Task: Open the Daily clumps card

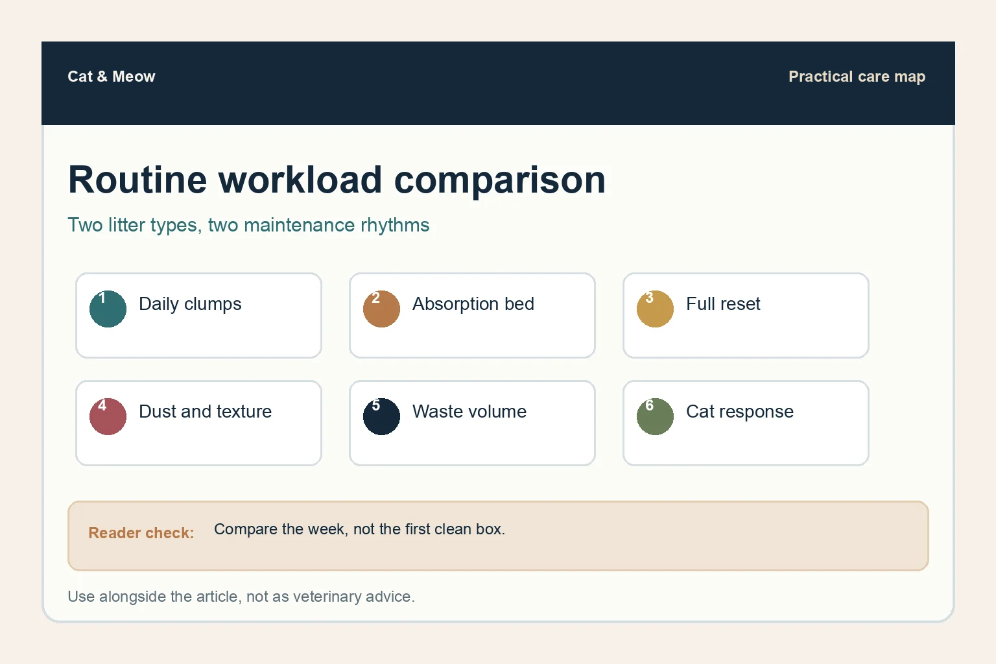Action: [198, 315]
